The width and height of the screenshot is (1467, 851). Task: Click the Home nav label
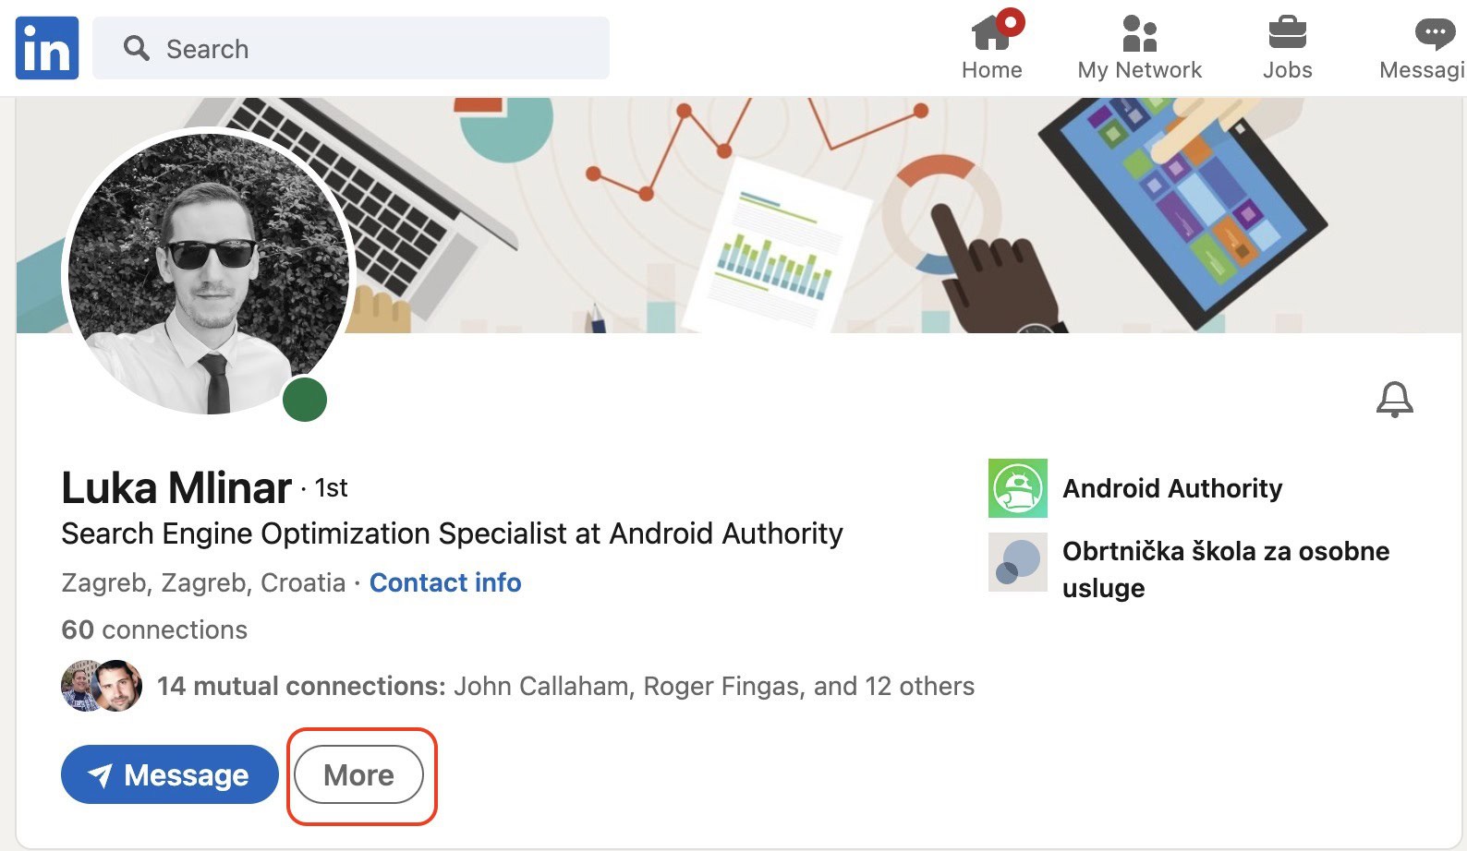[x=991, y=70]
